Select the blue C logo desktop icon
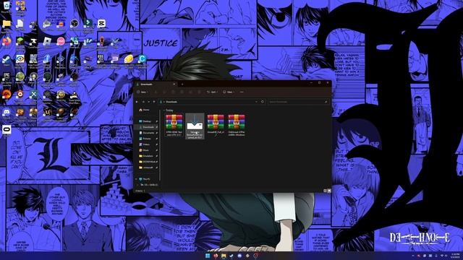This screenshot has height=260, width=463. pyautogui.click(x=142, y=60)
